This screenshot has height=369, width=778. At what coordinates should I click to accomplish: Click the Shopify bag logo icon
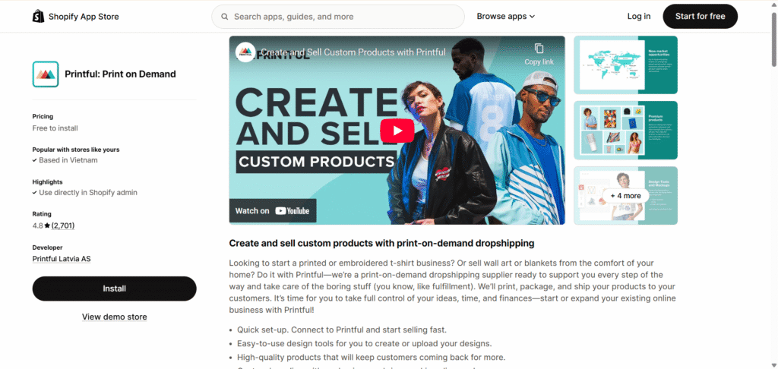click(x=38, y=17)
